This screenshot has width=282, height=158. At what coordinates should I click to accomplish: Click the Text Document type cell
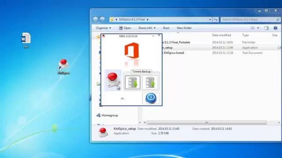point(252,53)
